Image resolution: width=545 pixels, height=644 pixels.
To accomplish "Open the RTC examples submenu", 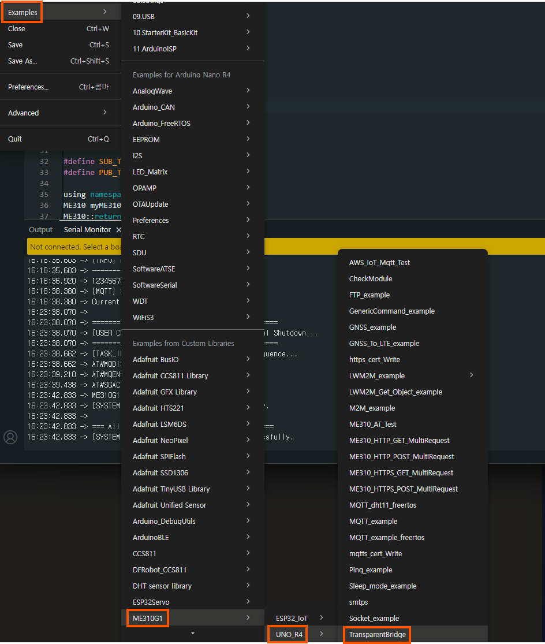I will click(192, 237).
